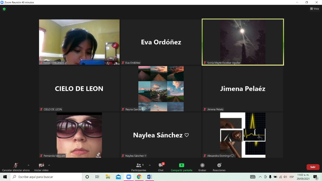
Task: Open Wi-Fi network tray icon
Action: (x=280, y=177)
